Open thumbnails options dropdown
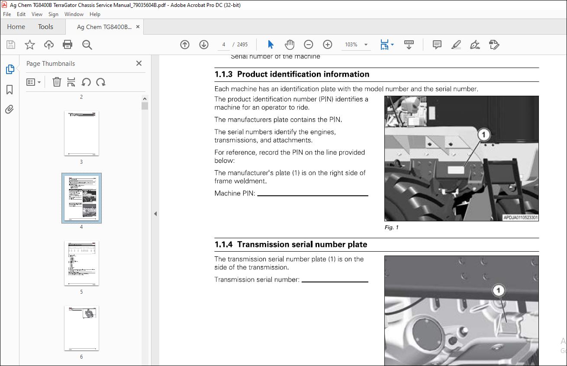This screenshot has height=366, width=567. [34, 82]
